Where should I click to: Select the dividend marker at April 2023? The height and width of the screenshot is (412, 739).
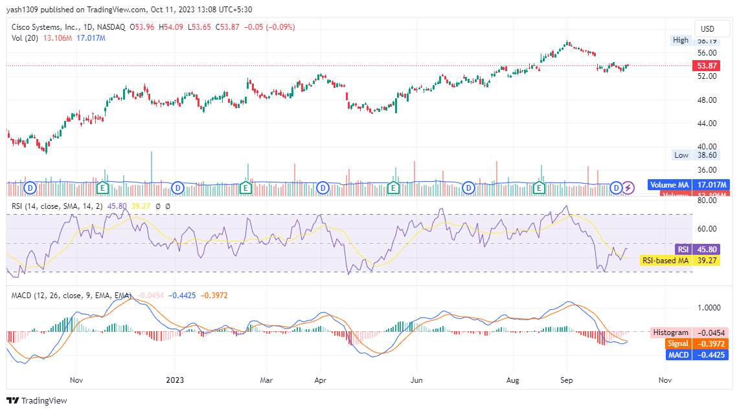click(x=323, y=188)
